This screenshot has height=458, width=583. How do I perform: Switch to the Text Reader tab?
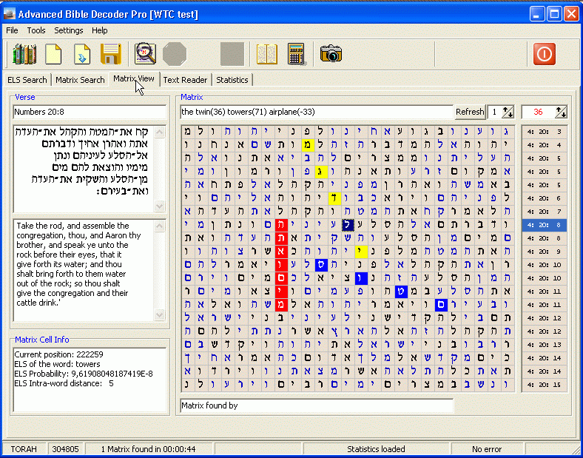(185, 80)
